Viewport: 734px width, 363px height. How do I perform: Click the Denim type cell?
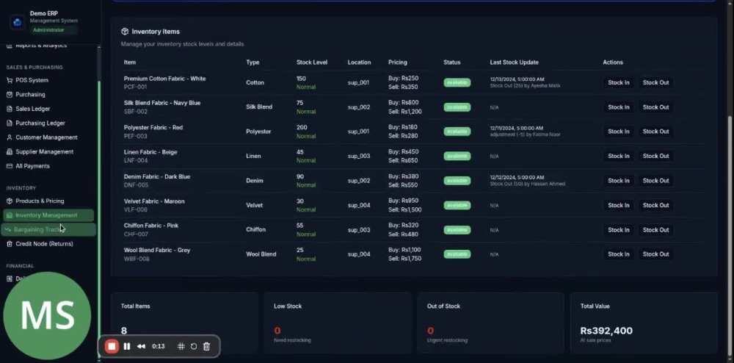(x=255, y=181)
